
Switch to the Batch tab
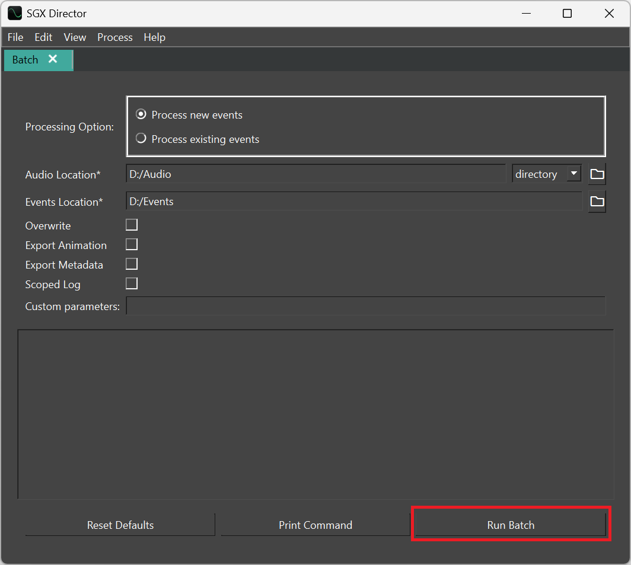[x=25, y=60]
